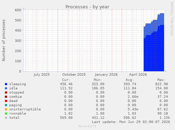Viewport: 175px width, 130px height.
Task: Click the 'Munin 2.0.75' version text
Action: [87, 126]
